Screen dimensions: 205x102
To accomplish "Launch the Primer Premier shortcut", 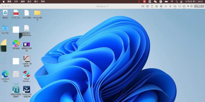I will (x=27, y=76).
